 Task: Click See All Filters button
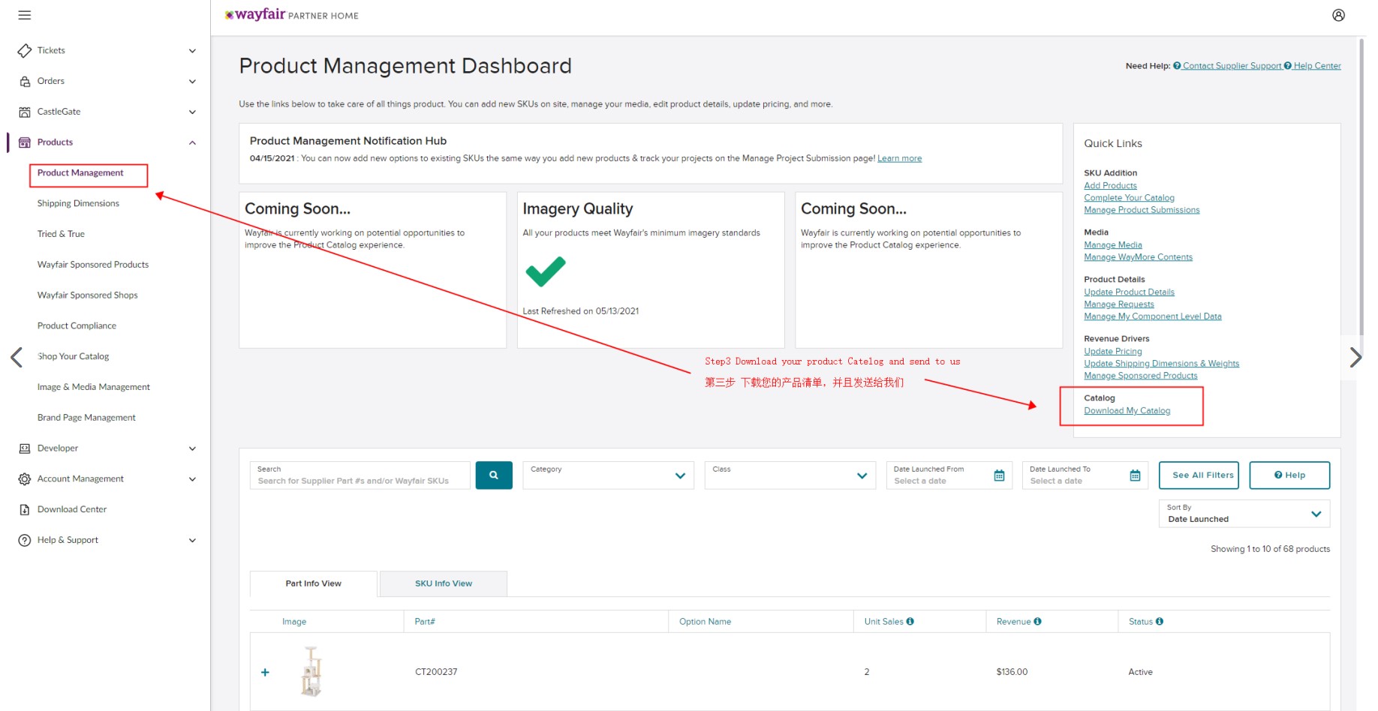[1199, 475]
